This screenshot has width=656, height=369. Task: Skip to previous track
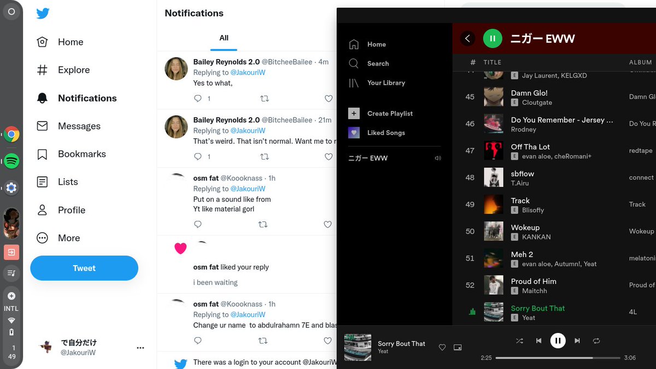tap(538, 341)
